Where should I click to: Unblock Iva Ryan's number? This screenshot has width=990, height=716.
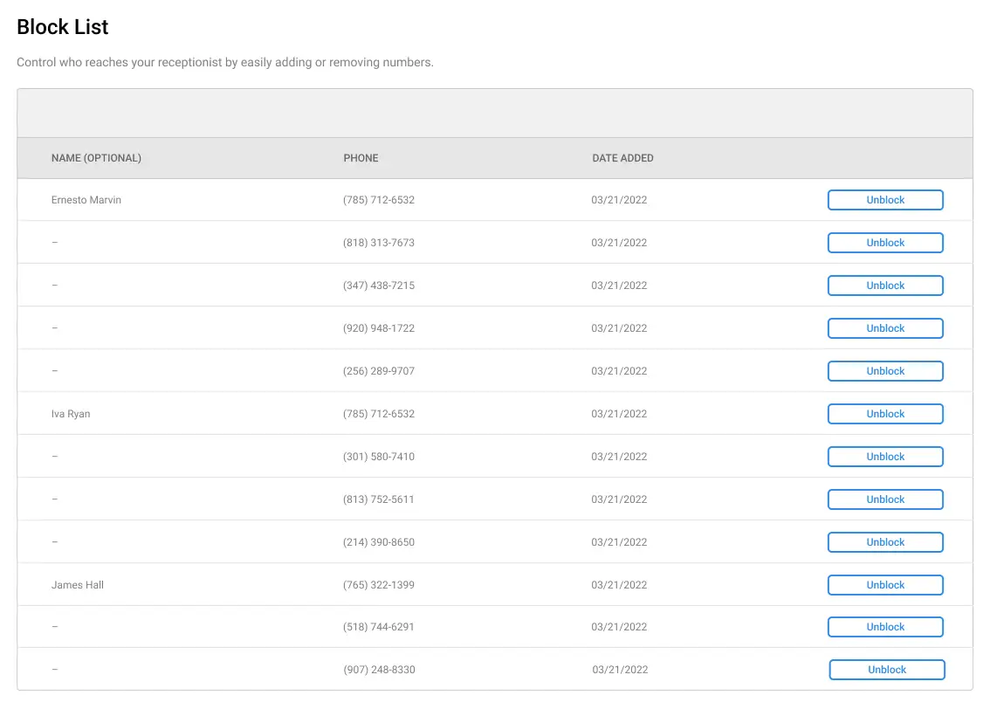pos(885,414)
